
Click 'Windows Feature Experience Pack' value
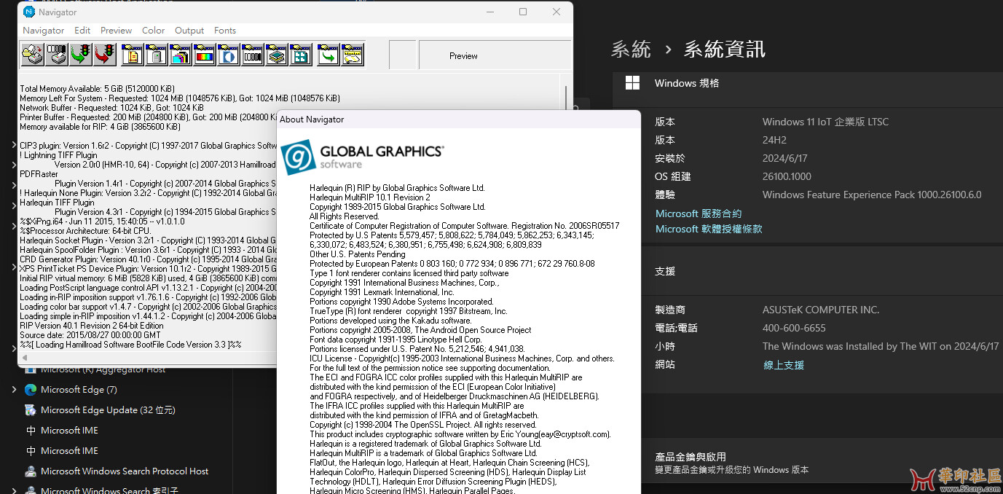coord(872,195)
